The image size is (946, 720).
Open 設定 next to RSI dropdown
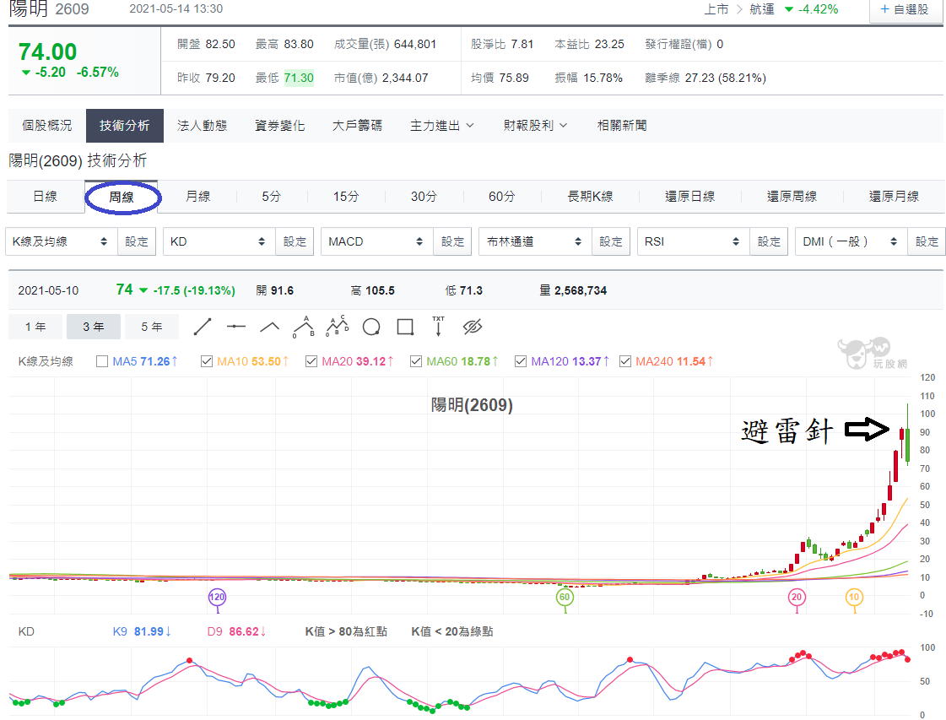click(769, 241)
